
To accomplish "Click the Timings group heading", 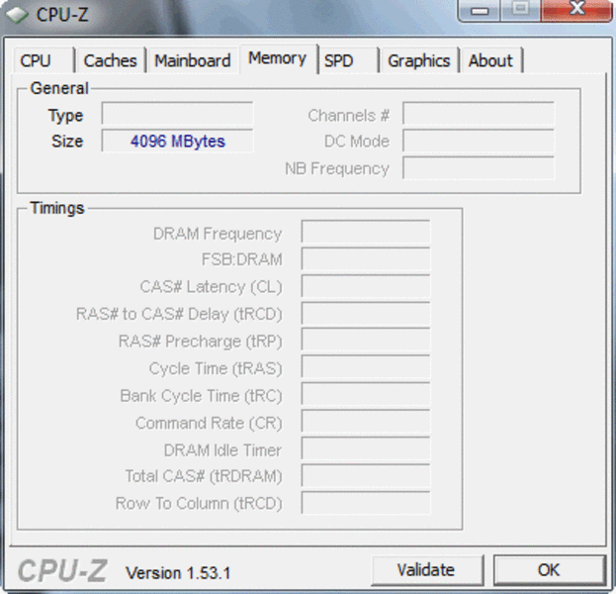I will point(57,208).
